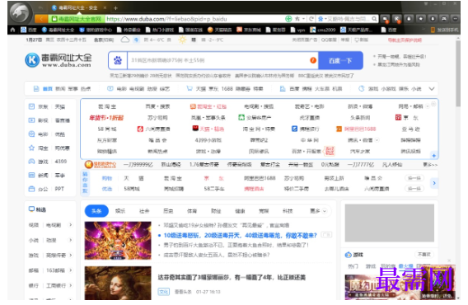Open the 年货节·1折起 link

[106, 118]
